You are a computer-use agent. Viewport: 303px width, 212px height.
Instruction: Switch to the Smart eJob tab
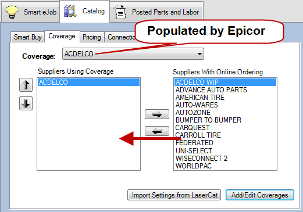point(31,12)
